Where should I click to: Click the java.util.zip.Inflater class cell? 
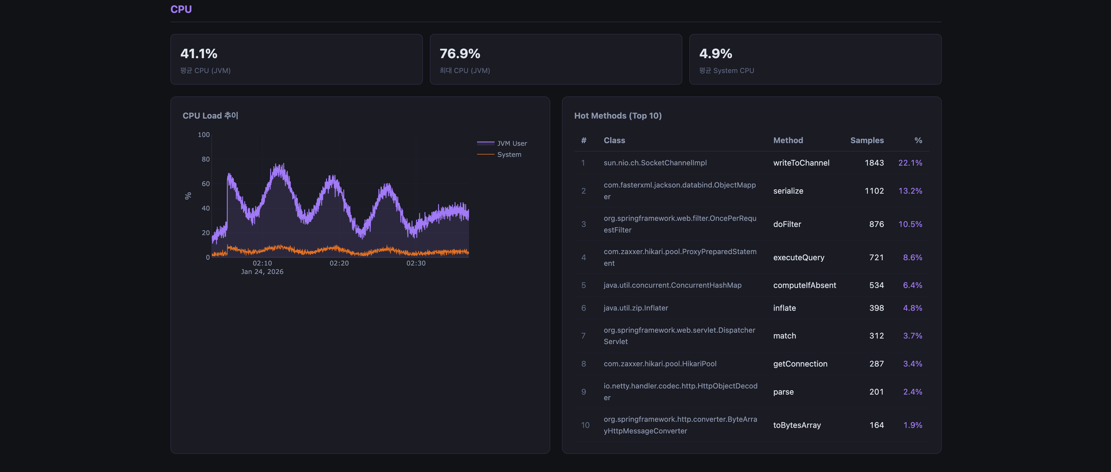click(635, 308)
